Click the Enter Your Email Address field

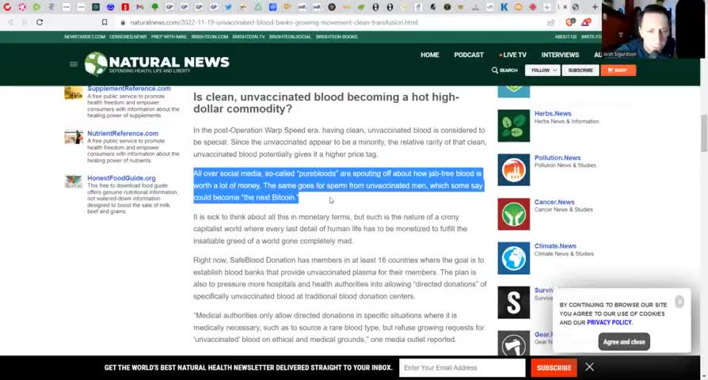click(462, 368)
